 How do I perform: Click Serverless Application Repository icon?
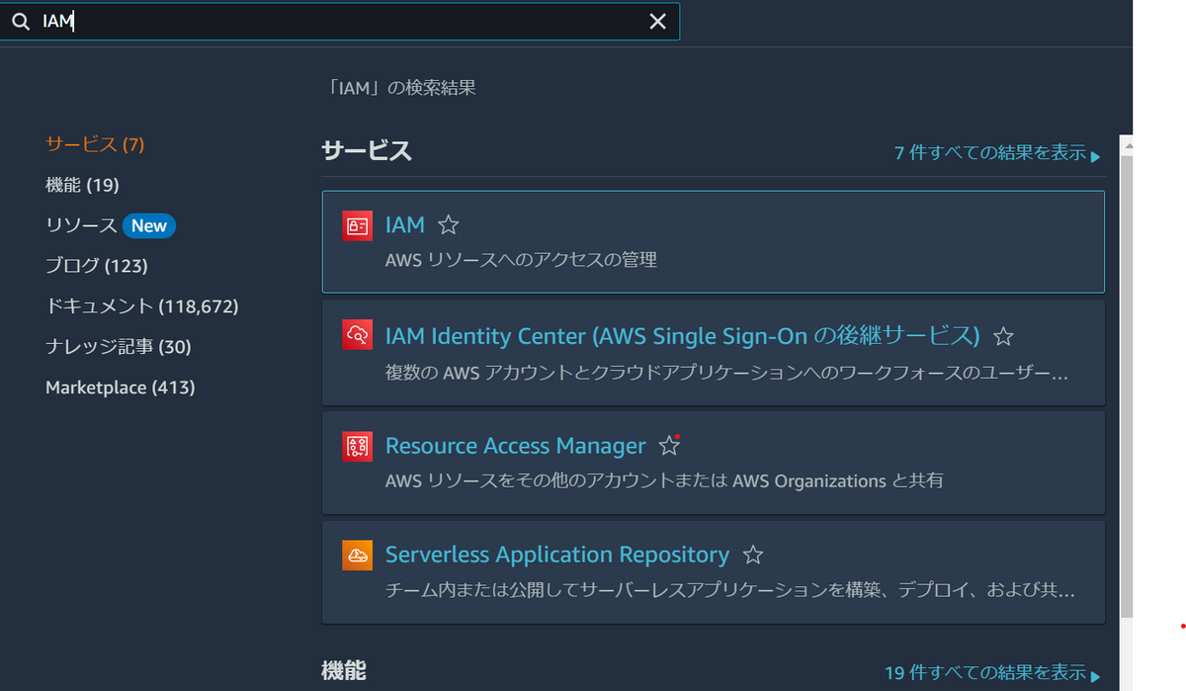click(357, 556)
